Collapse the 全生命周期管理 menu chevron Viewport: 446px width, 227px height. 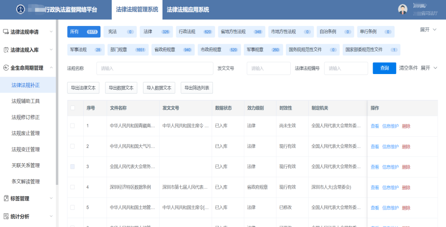coord(52,68)
